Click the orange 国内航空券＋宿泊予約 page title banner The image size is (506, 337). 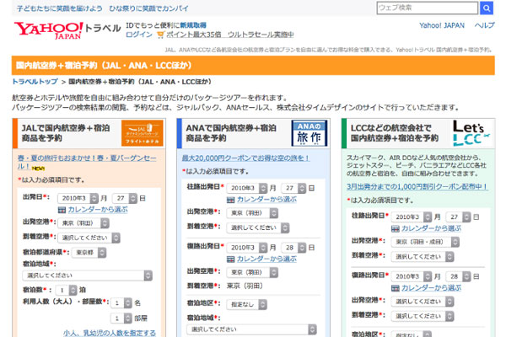[253, 66]
